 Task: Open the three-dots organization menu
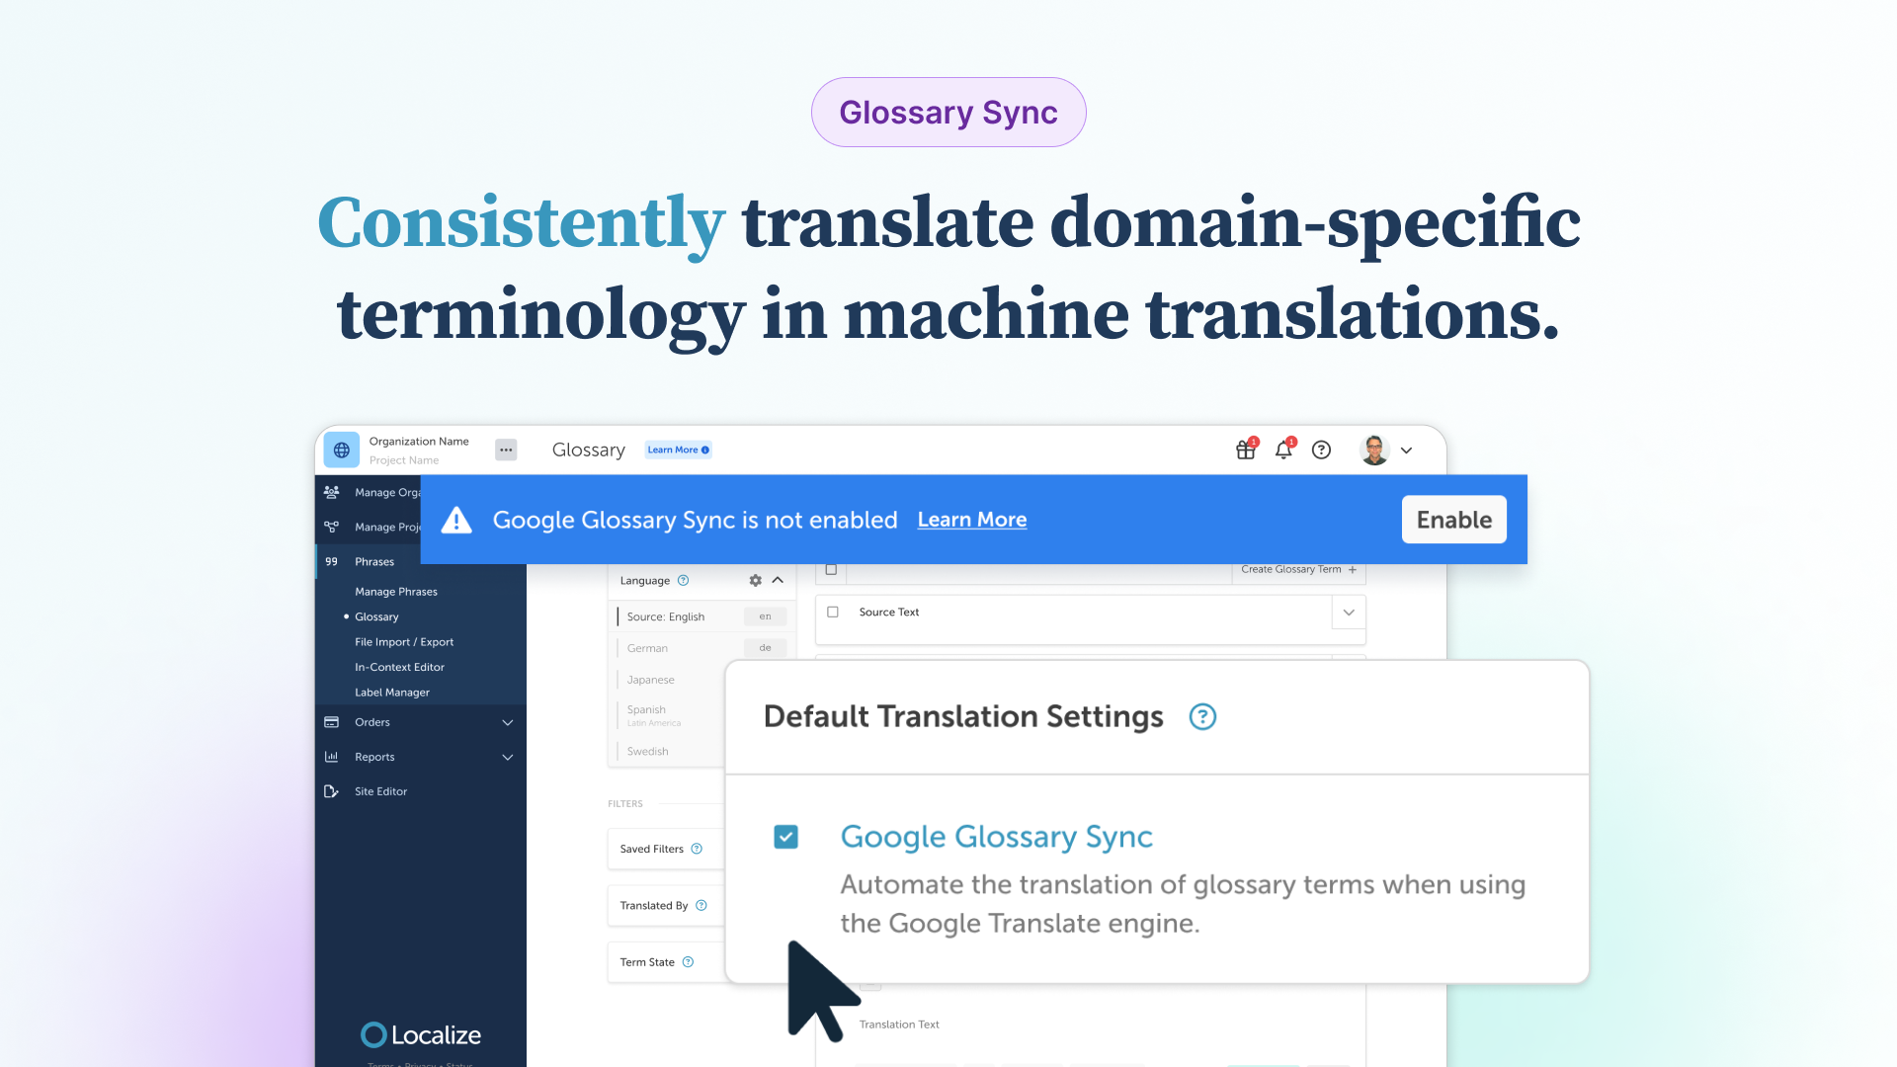pyautogui.click(x=506, y=451)
